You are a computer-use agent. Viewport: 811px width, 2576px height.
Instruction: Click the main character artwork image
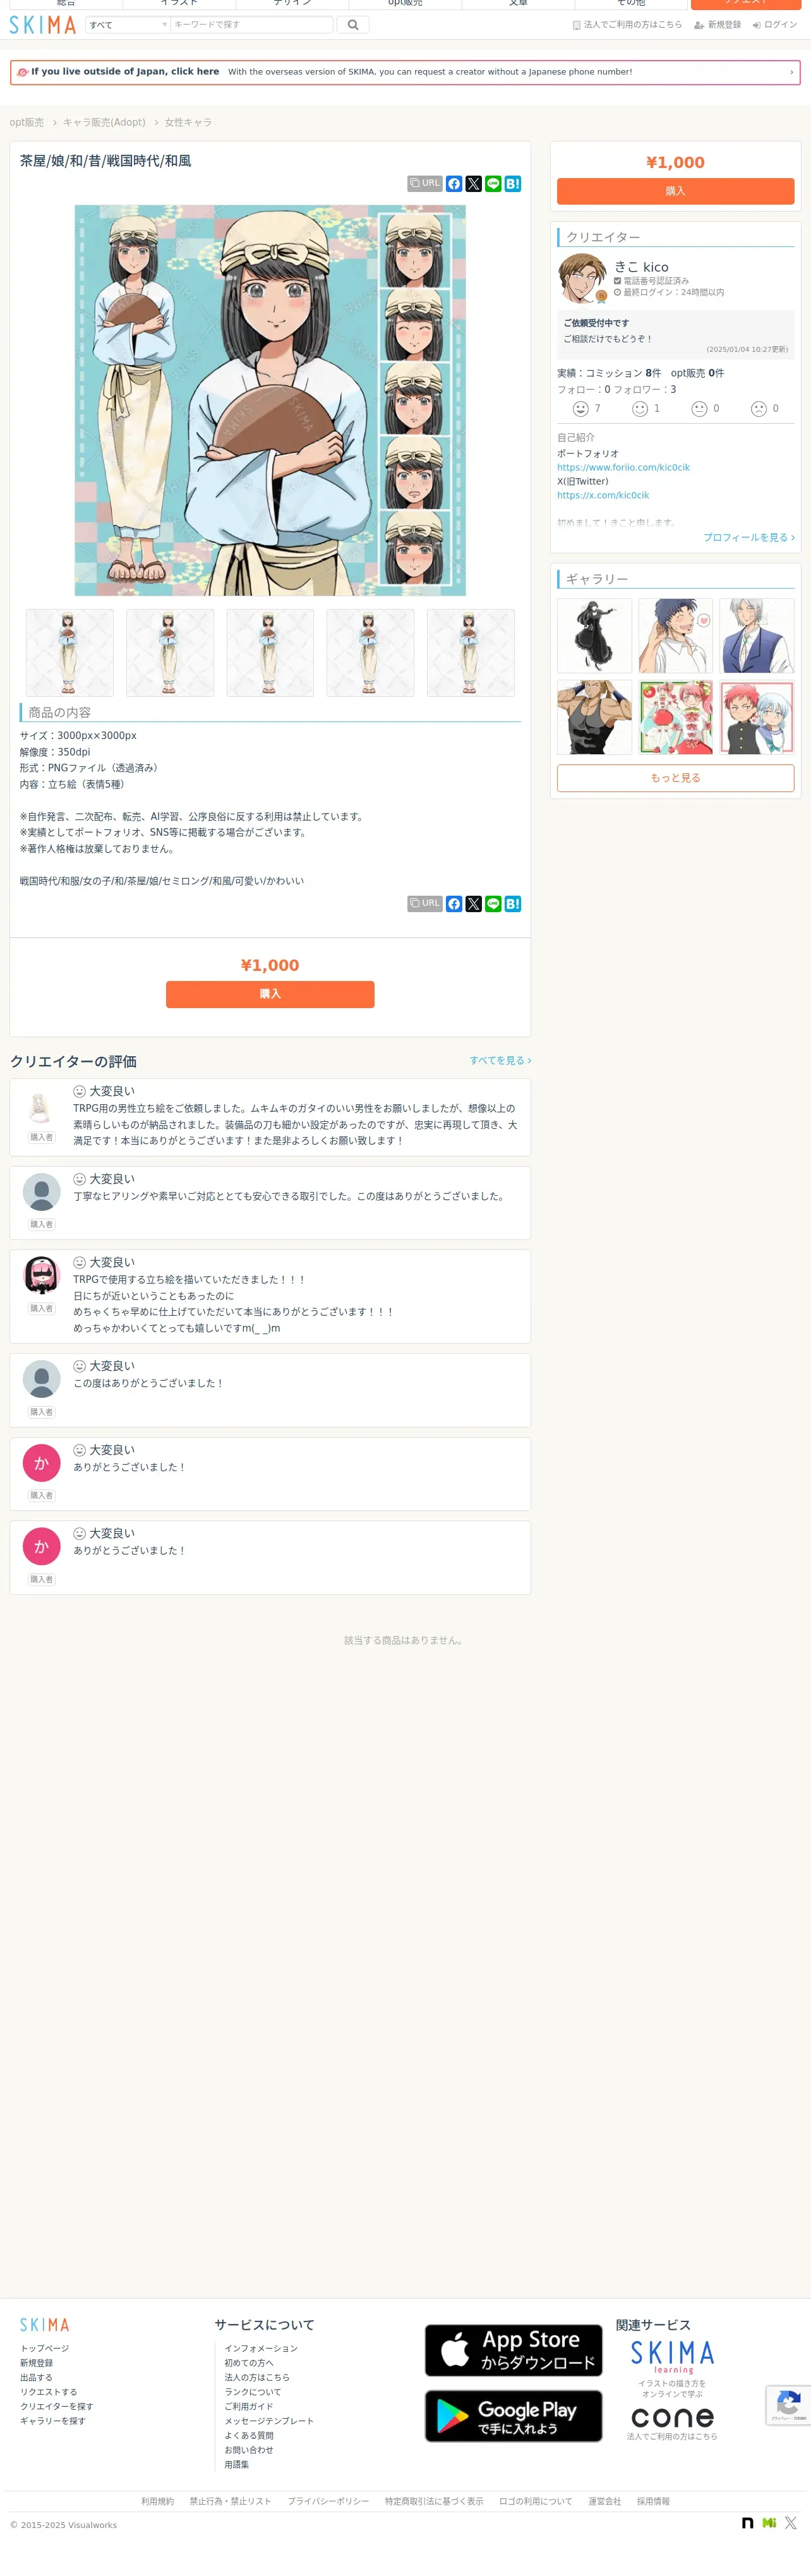coord(270,400)
